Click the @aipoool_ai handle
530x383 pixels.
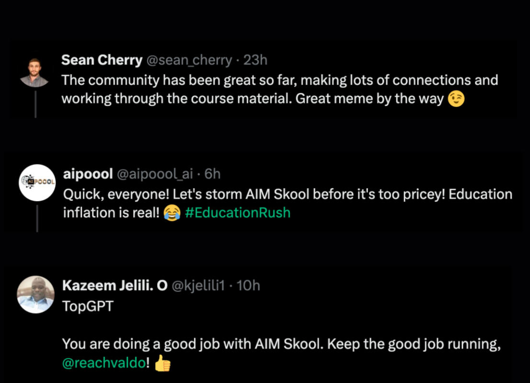[155, 174]
